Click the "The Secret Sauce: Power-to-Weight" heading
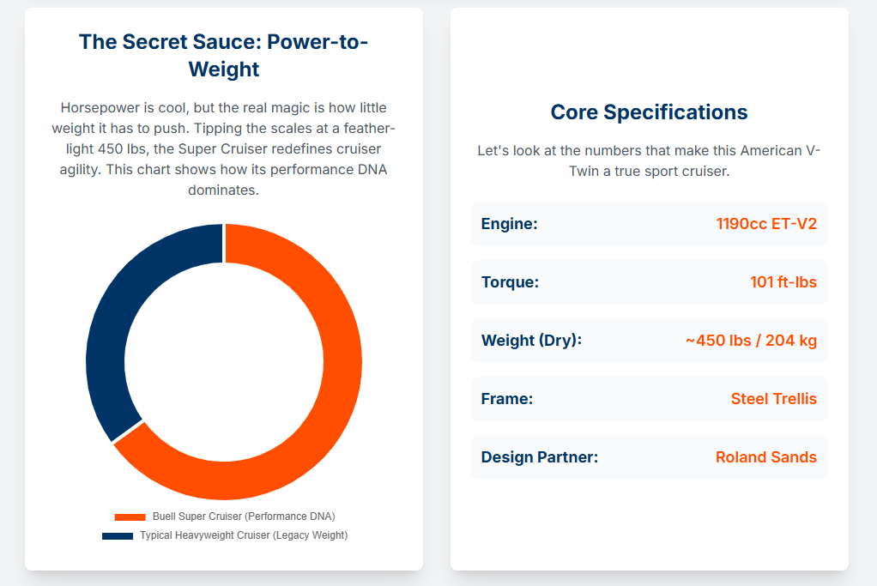Viewport: 877px width, 586px height. [x=224, y=55]
